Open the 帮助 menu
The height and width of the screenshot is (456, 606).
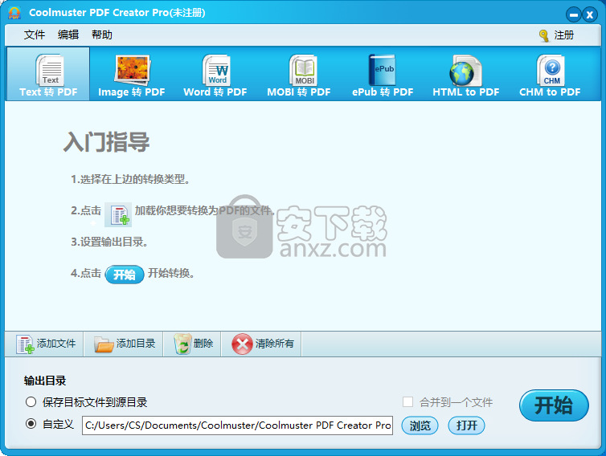point(102,35)
